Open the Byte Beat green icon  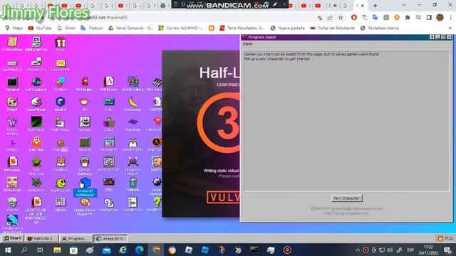(x=36, y=124)
